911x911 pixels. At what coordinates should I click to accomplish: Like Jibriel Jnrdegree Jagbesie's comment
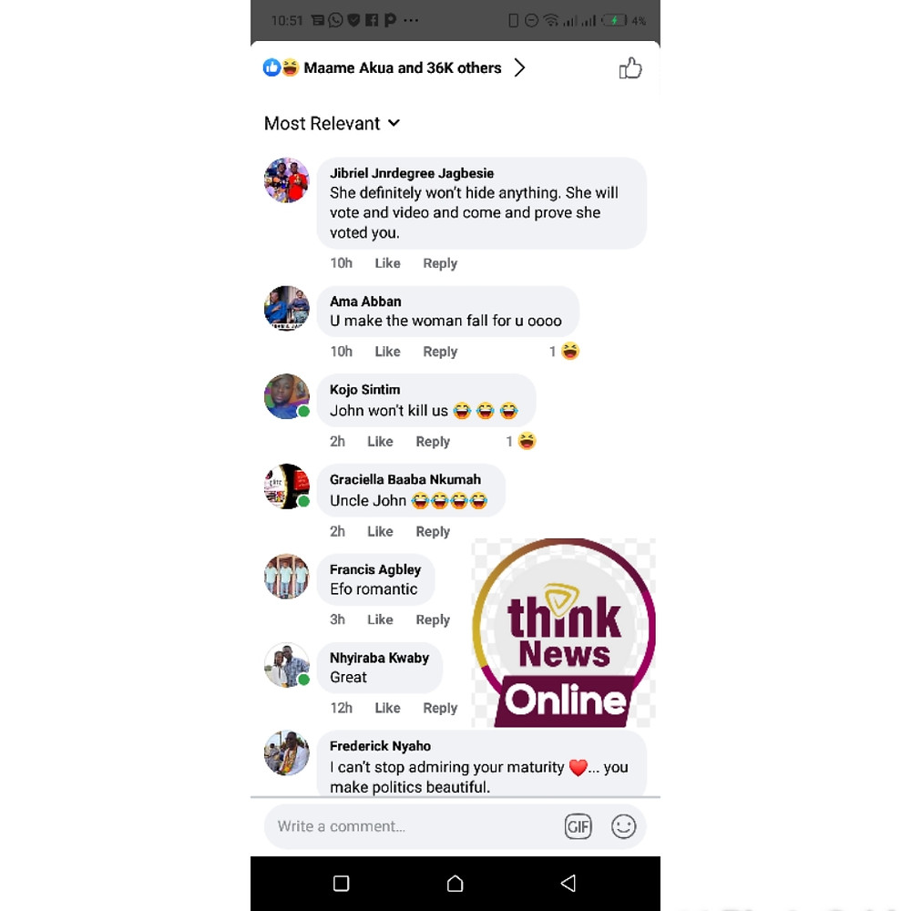tap(387, 263)
